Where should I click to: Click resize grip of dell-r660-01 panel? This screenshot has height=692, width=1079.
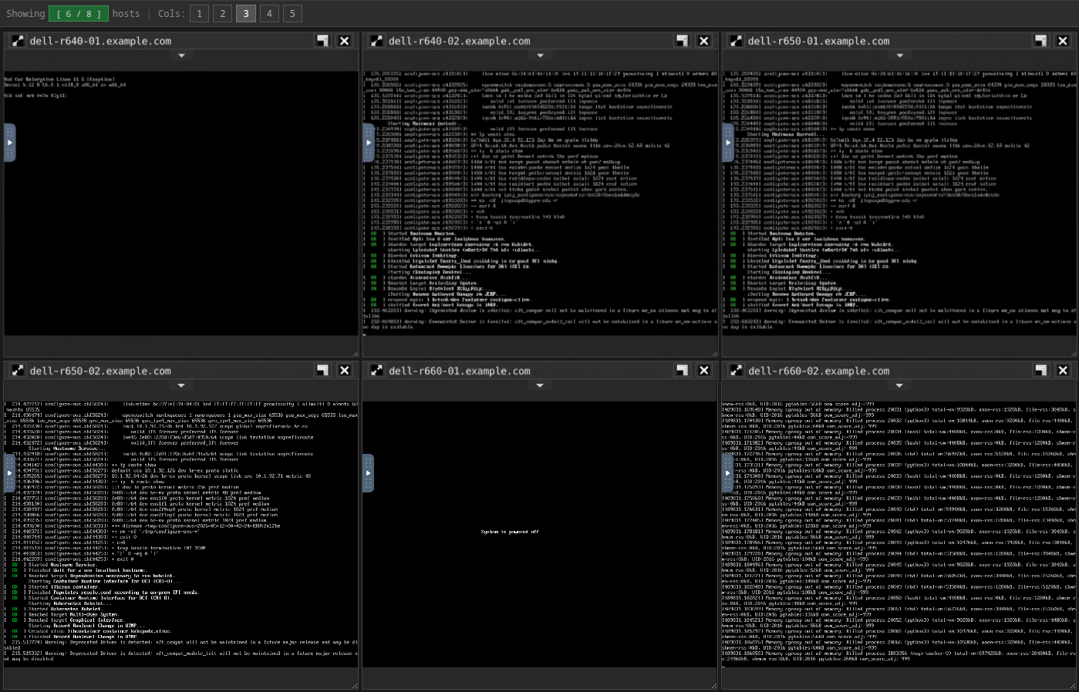714,685
